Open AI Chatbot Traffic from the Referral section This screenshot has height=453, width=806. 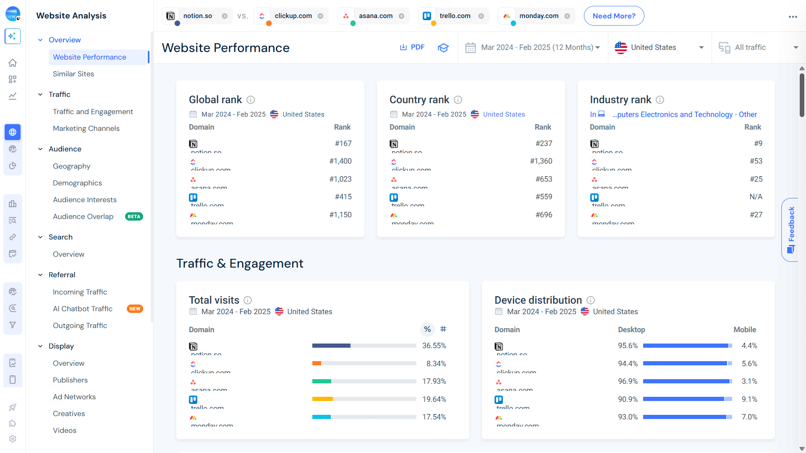[x=82, y=308]
